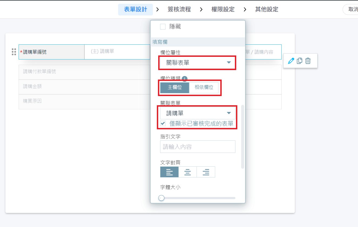The width and height of the screenshot is (358, 227).
Task: Open the 權限設定 step tab
Action: (223, 9)
